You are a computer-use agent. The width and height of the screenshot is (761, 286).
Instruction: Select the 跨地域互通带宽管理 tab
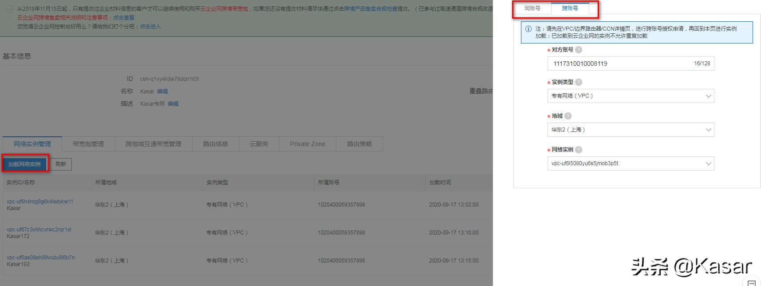pyautogui.click(x=154, y=144)
